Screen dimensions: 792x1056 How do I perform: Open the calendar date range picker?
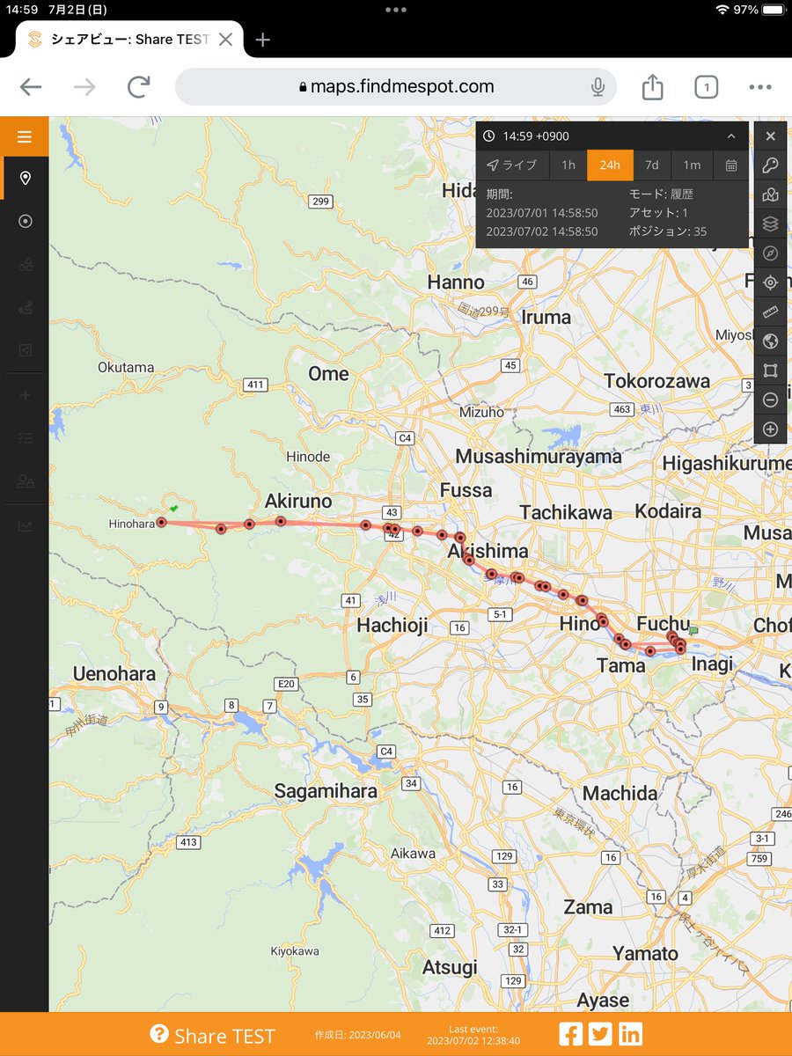[x=731, y=165]
